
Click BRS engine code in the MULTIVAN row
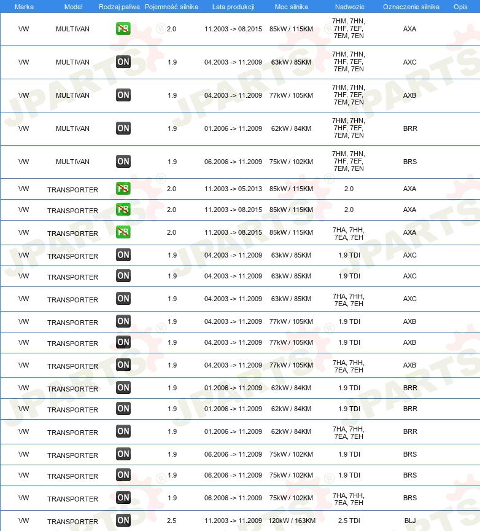[410, 162]
